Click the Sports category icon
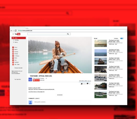 13,49
